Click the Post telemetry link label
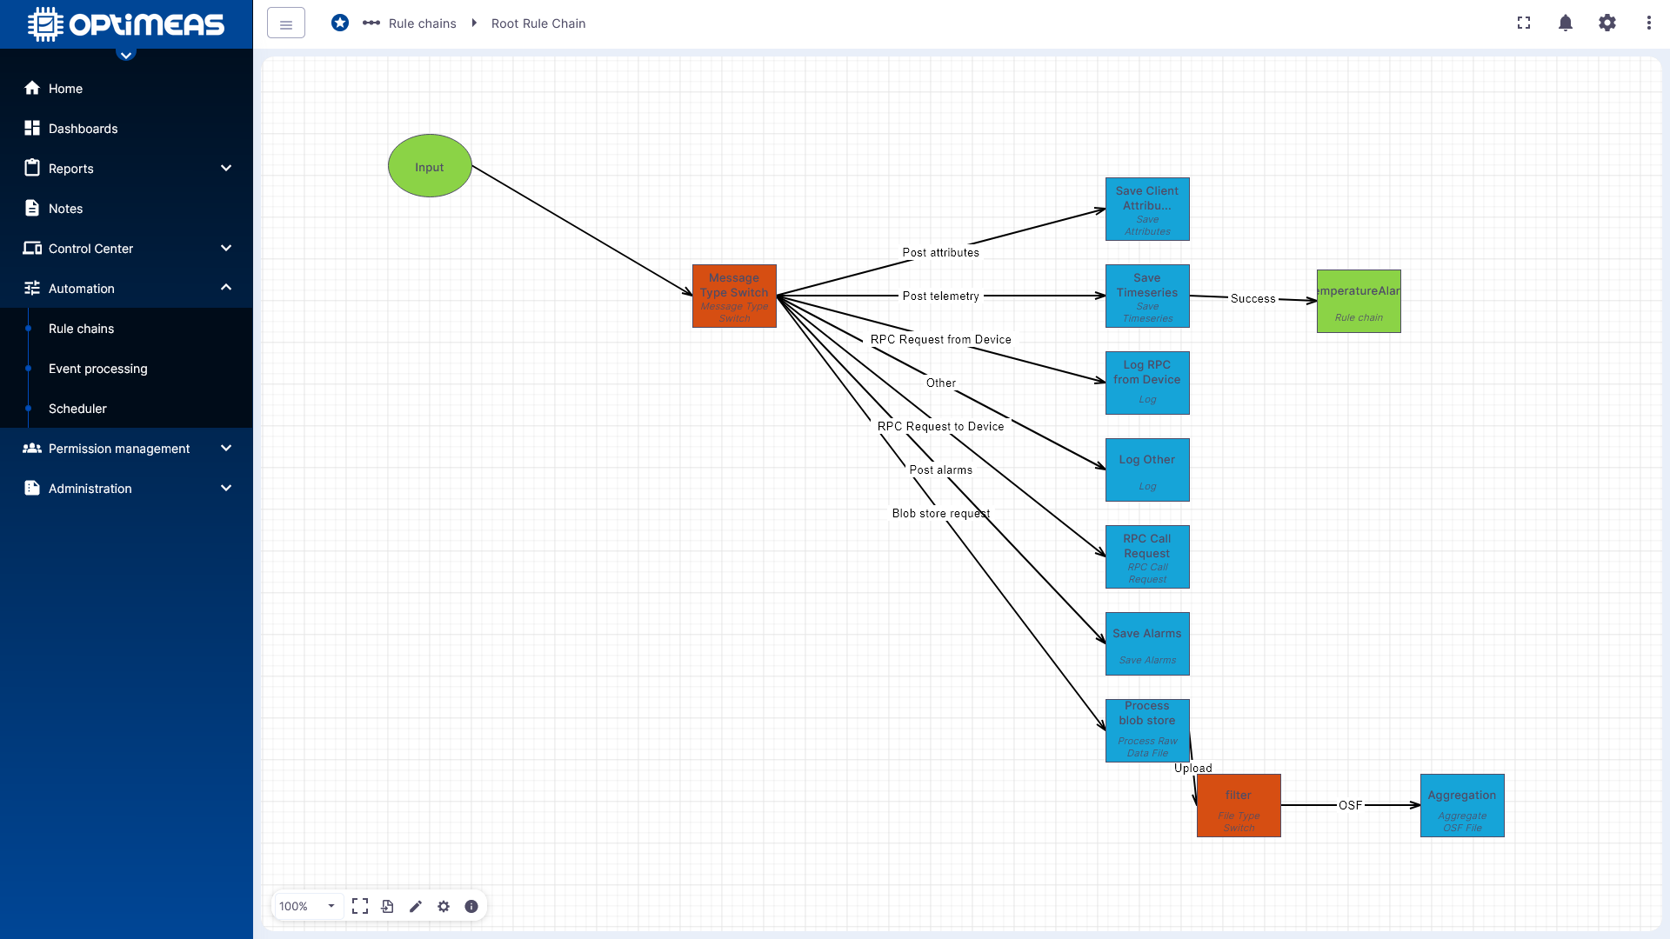This screenshot has height=939, width=1670. click(x=940, y=296)
